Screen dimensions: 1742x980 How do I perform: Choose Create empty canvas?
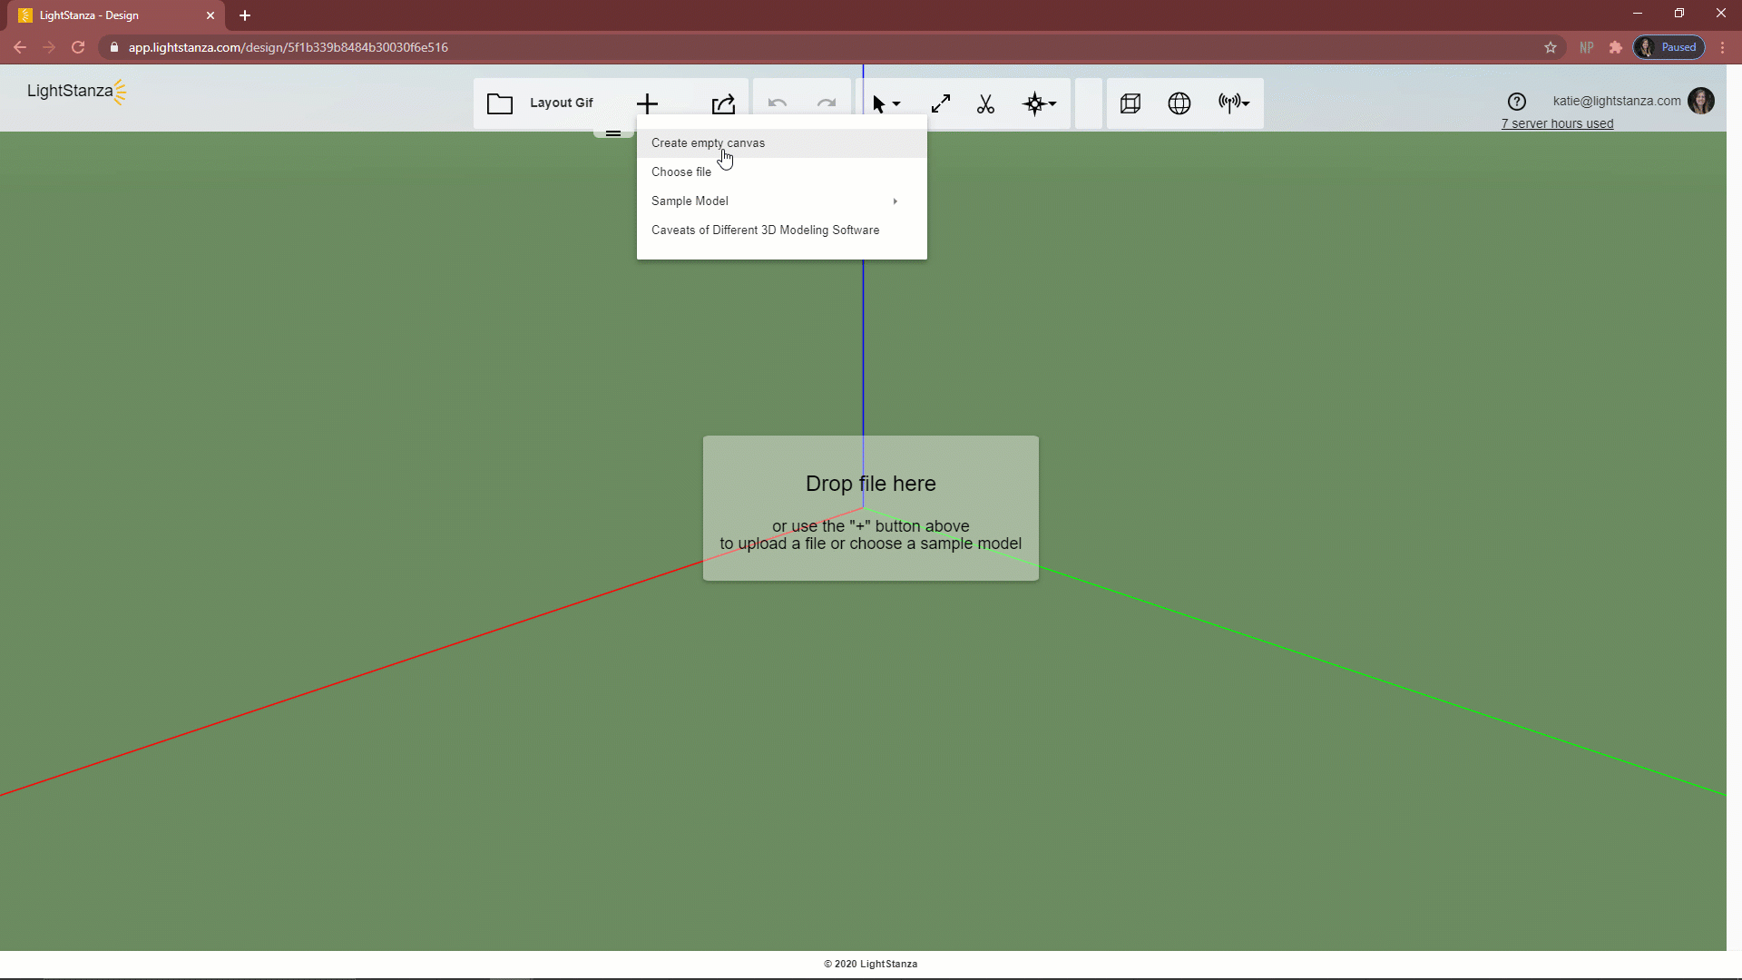point(708,142)
